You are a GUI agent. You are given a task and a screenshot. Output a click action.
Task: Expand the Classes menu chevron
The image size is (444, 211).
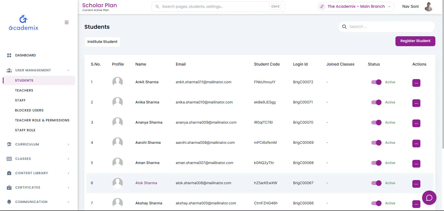pyautogui.click(x=68, y=159)
